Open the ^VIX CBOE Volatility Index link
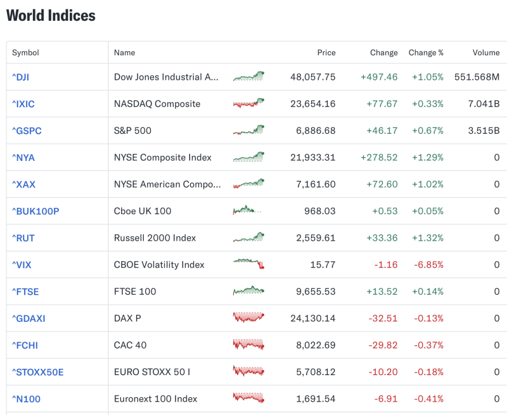This screenshot has height=415, width=507. point(21,265)
